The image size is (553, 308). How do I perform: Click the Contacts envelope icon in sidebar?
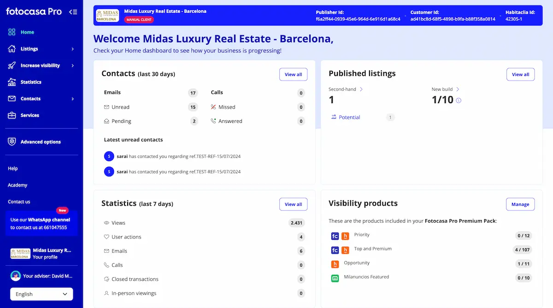tap(12, 99)
